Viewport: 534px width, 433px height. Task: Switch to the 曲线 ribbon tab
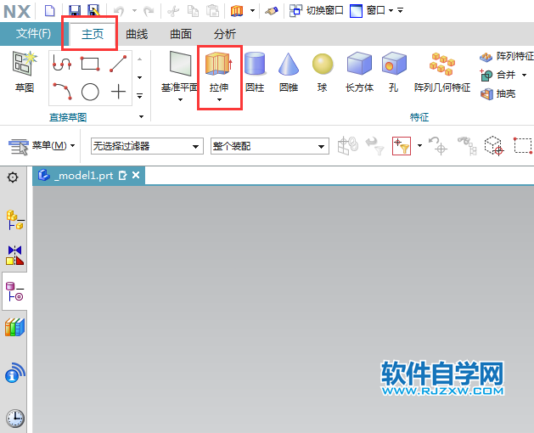[x=137, y=35]
